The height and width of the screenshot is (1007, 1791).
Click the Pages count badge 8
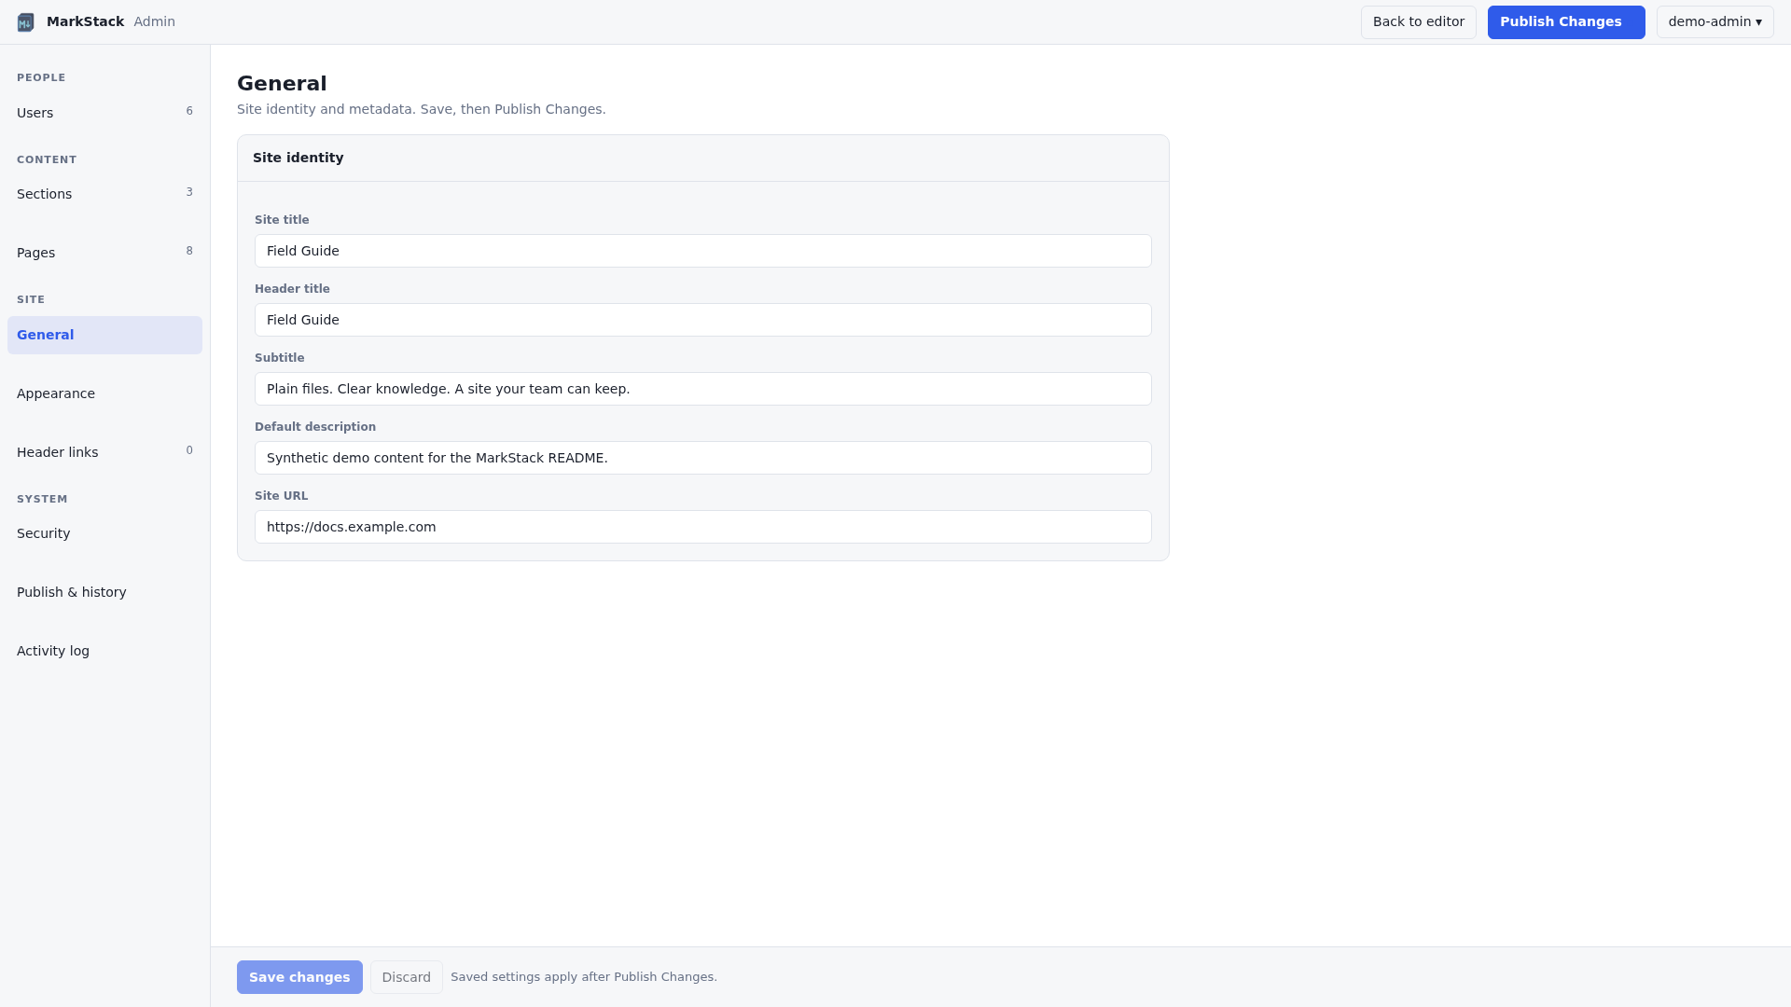pos(189,251)
